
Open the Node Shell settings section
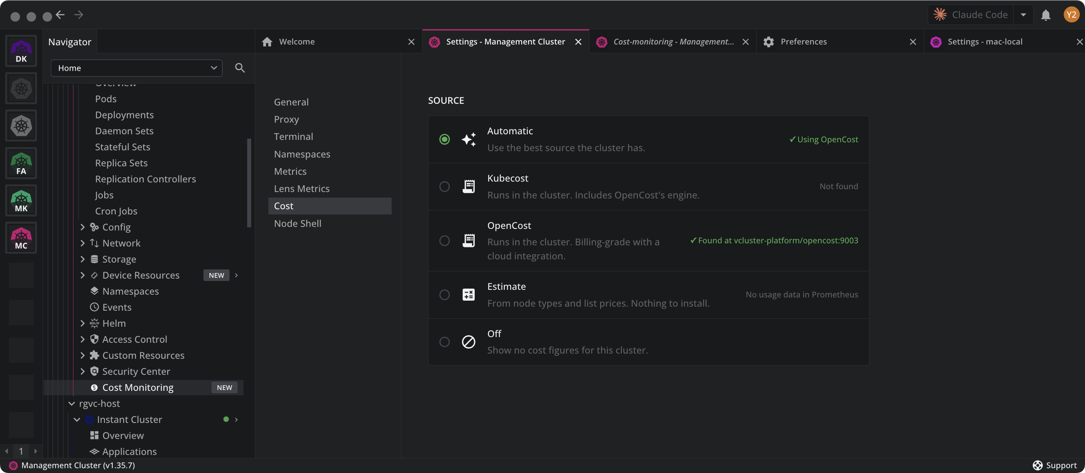[330, 223]
